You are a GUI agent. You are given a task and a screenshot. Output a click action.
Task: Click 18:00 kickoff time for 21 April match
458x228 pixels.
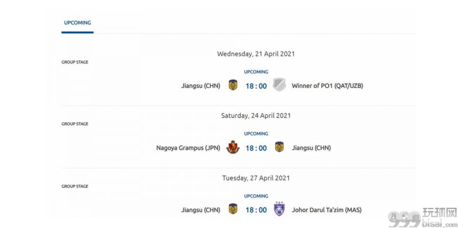256,86
